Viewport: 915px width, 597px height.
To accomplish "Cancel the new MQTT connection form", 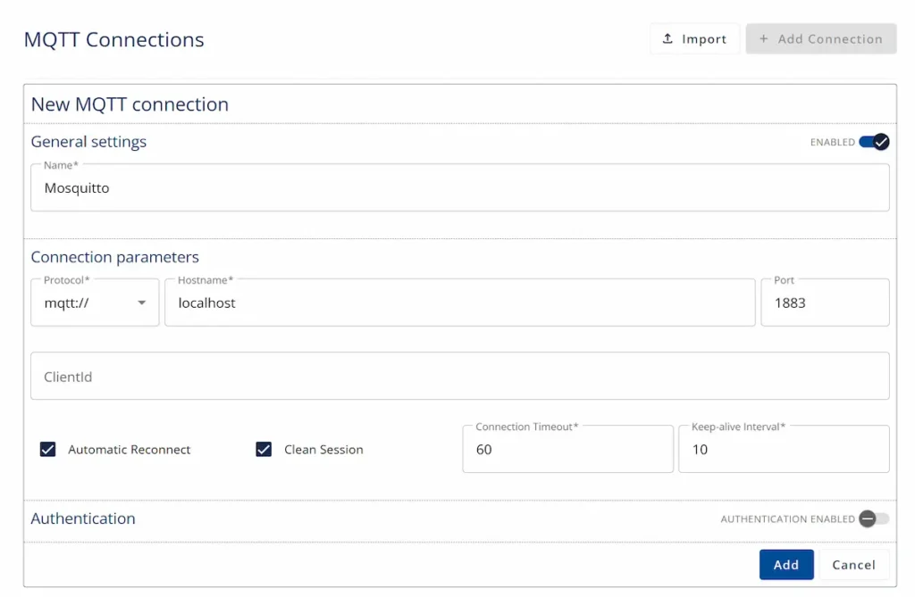I will [853, 564].
